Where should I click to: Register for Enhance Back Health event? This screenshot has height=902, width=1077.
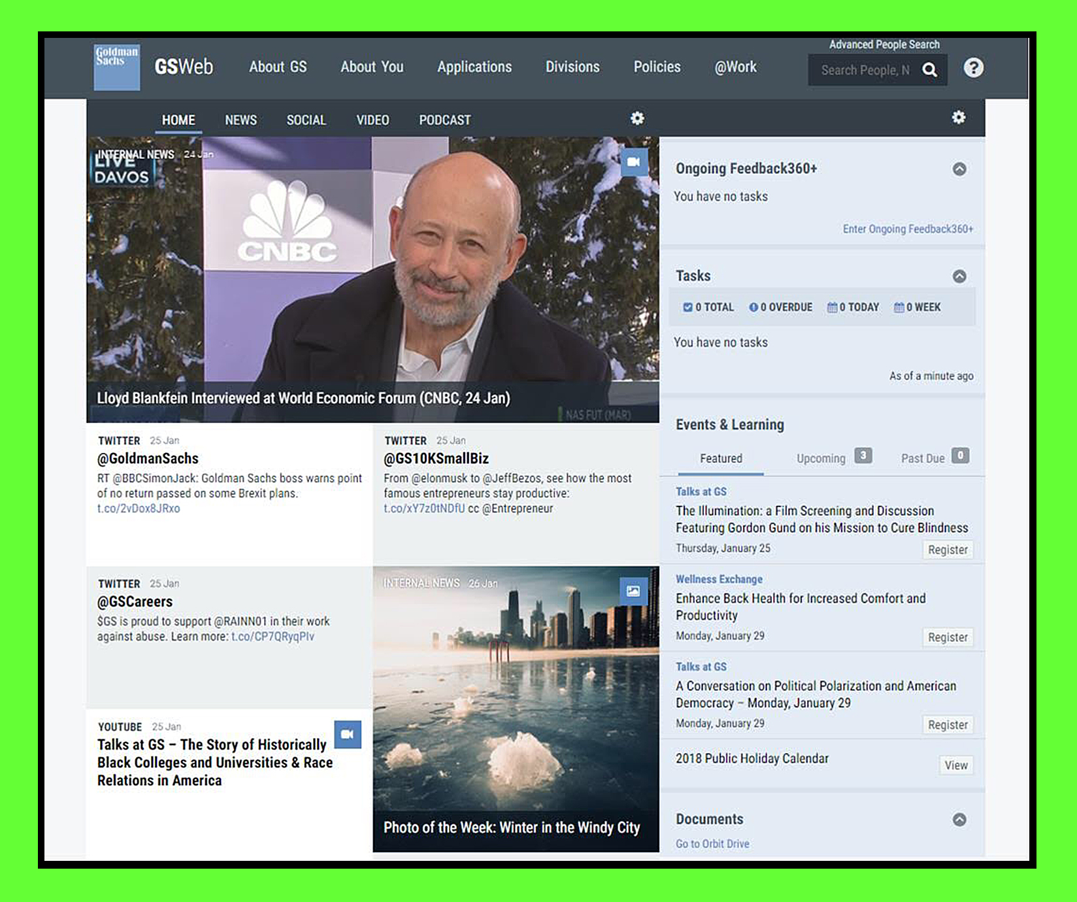tap(948, 637)
